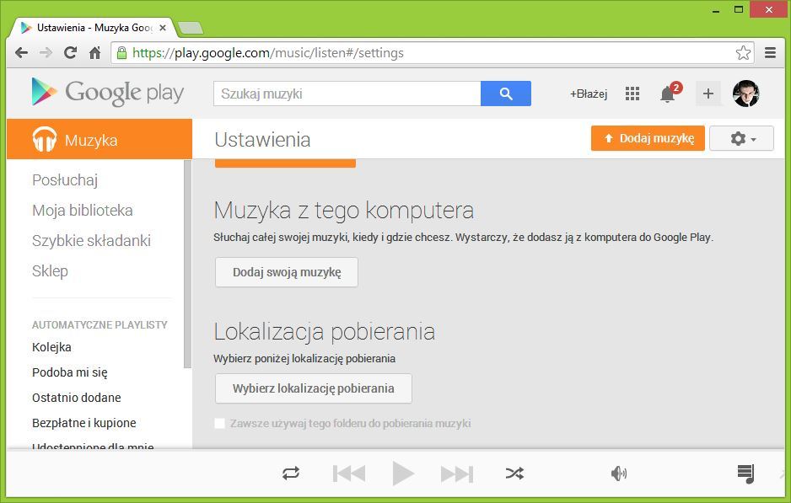Select the Podoba mi się playlist

[70, 372]
